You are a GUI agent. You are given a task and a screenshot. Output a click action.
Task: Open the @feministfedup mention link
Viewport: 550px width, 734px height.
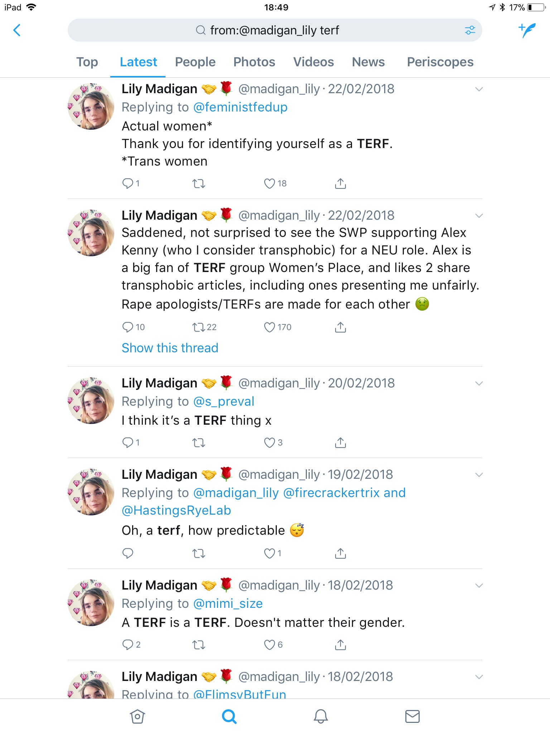[240, 107]
